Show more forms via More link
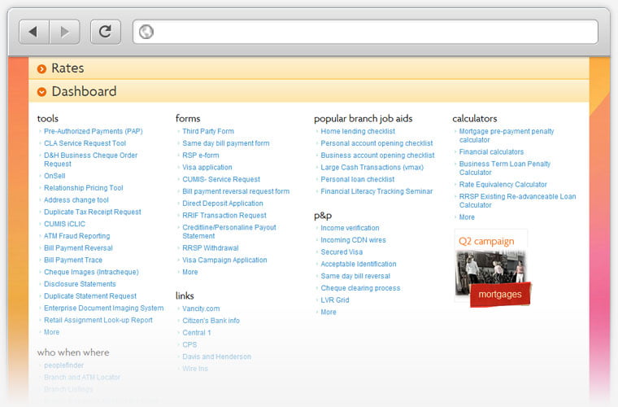This screenshot has width=618, height=407. pyautogui.click(x=190, y=272)
